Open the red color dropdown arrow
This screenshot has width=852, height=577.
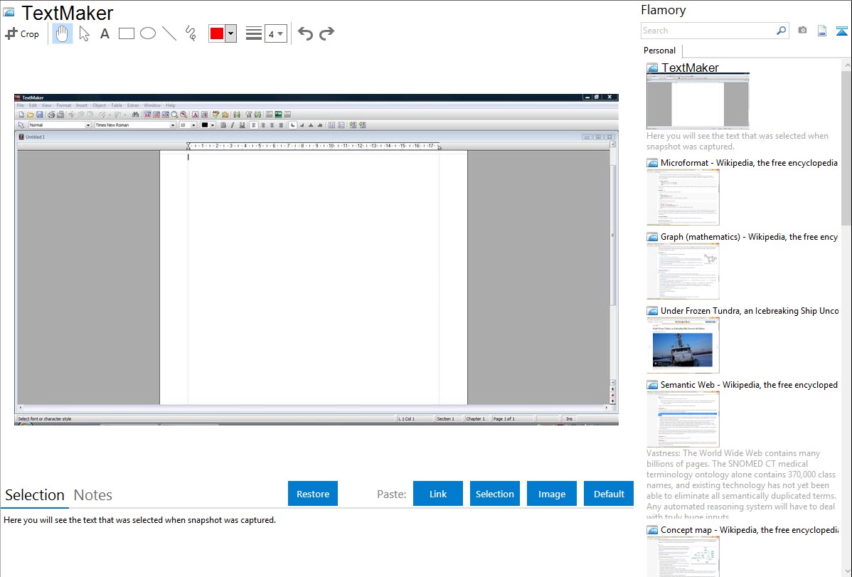231,33
